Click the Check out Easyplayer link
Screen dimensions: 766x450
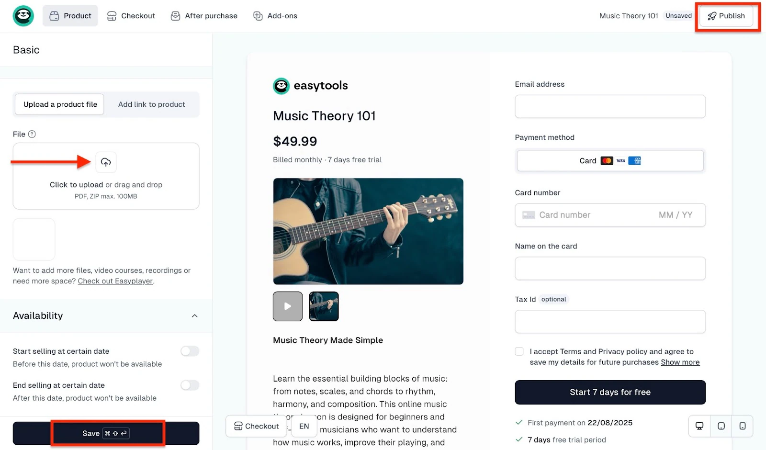tap(115, 281)
